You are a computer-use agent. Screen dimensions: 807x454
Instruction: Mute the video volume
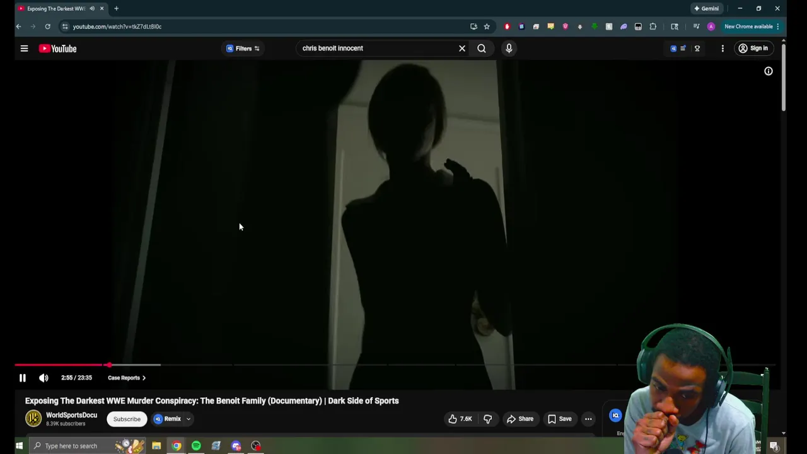pyautogui.click(x=44, y=378)
